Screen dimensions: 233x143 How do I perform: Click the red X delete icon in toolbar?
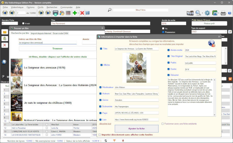pos(82,13)
